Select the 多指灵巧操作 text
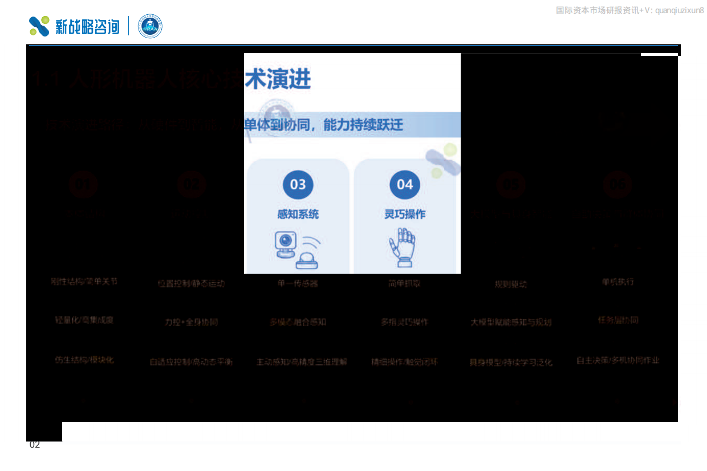 [405, 322]
